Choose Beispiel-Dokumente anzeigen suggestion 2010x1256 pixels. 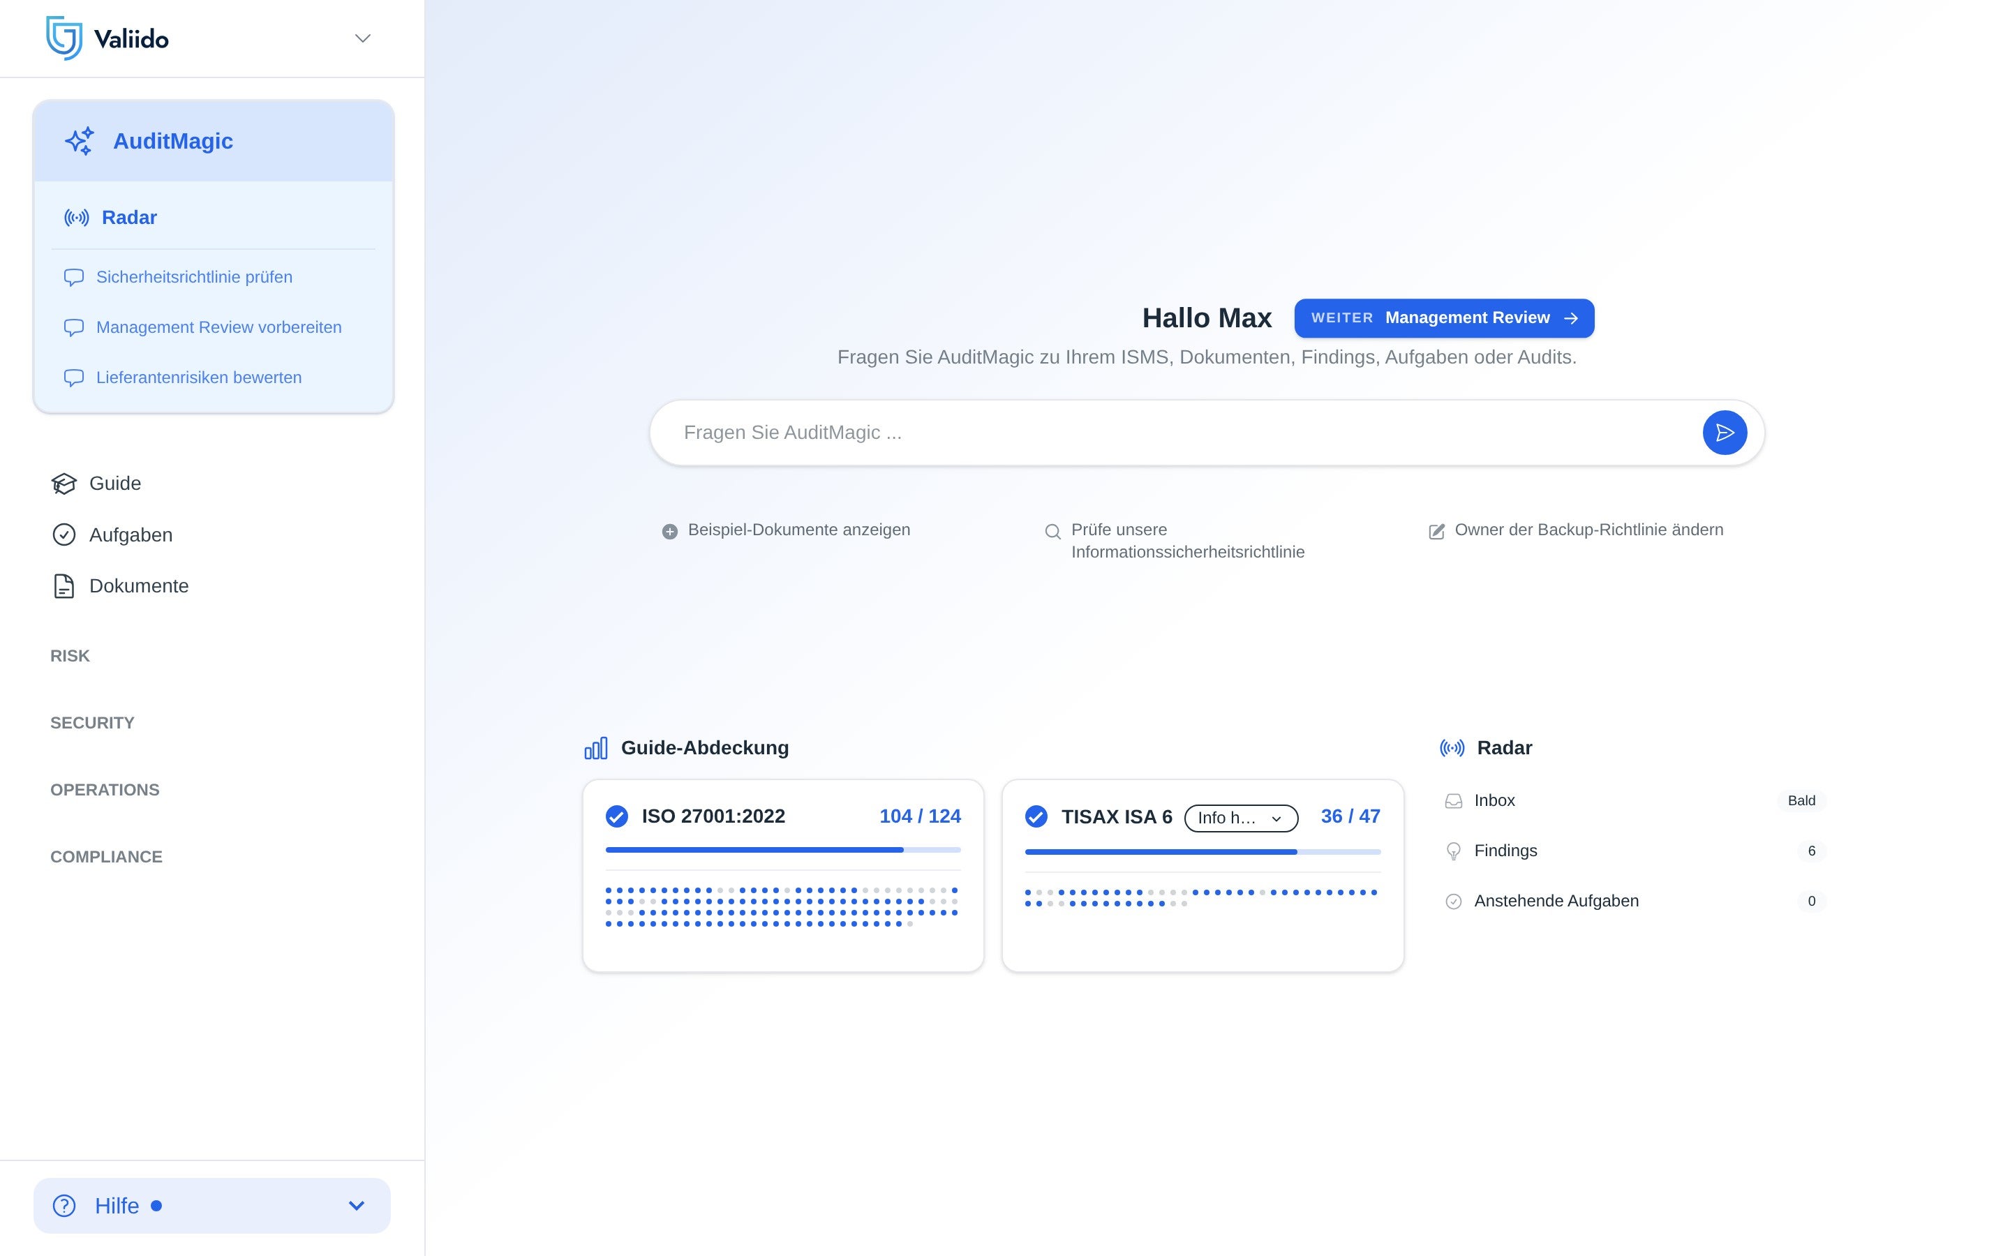[799, 530]
